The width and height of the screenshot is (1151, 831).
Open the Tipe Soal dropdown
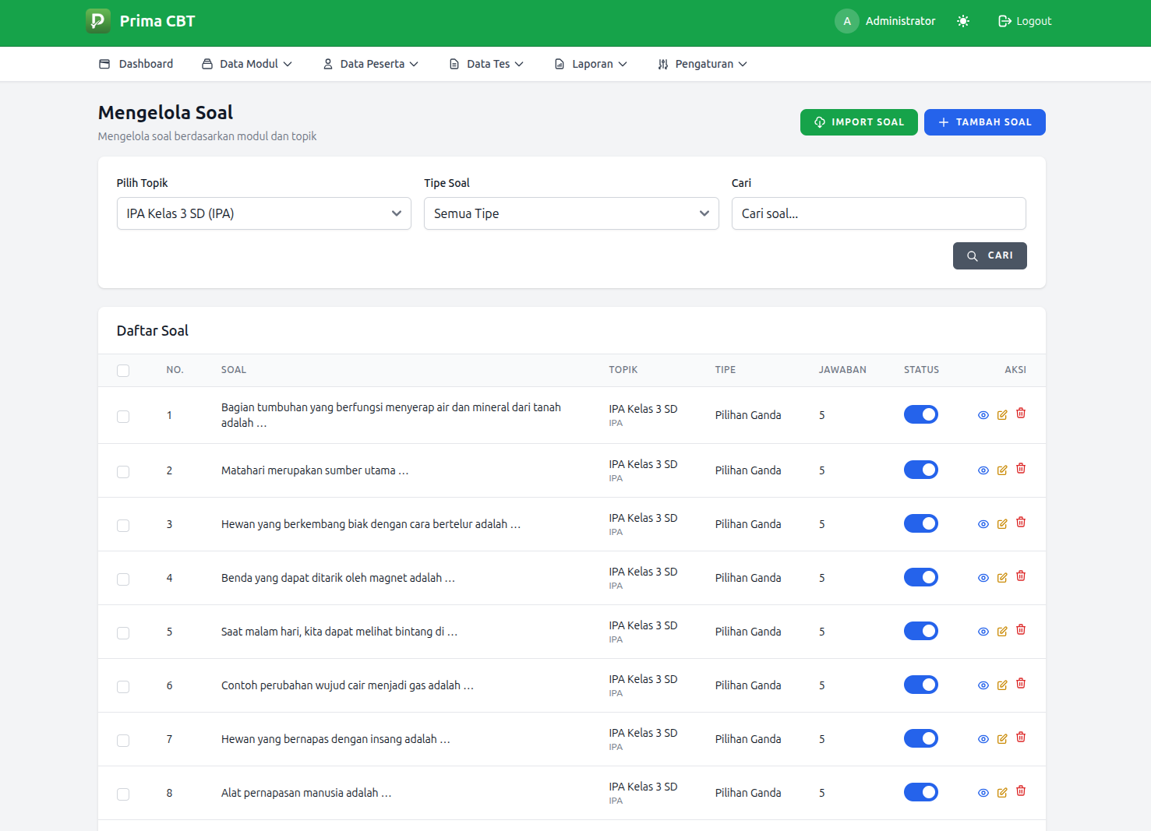570,213
